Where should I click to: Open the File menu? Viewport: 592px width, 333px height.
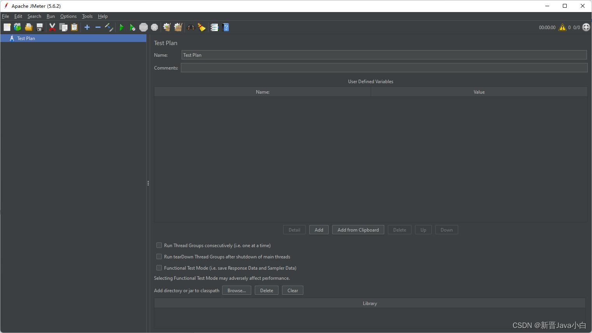tap(5, 16)
